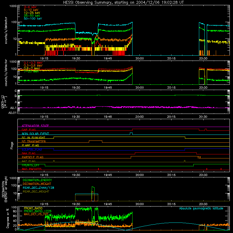
Task: Click the REAR_DEC_WEIGHT legend label
Action: coord(36,192)
